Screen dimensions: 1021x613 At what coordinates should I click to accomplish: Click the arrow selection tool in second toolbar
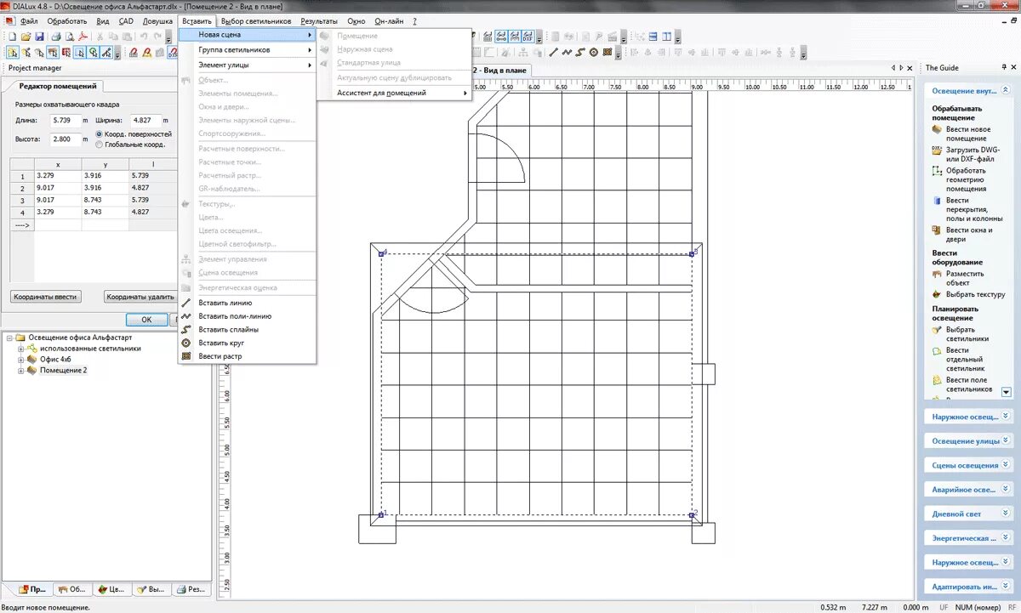click(13, 53)
